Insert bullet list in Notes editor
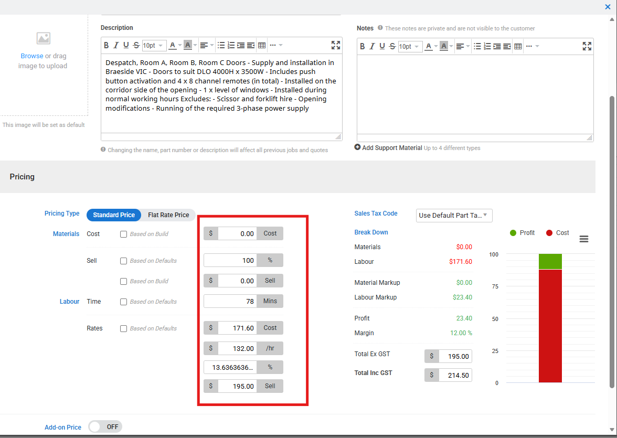Screen dimensions: 617x438 coord(477,47)
